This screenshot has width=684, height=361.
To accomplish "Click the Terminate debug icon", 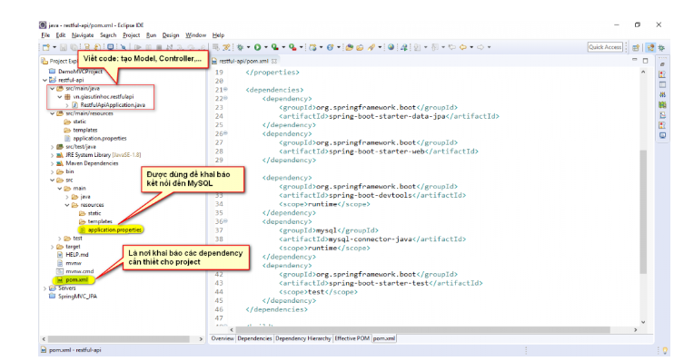I will [159, 47].
